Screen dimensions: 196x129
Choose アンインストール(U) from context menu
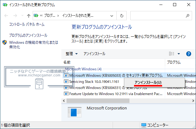click(x=154, y=83)
